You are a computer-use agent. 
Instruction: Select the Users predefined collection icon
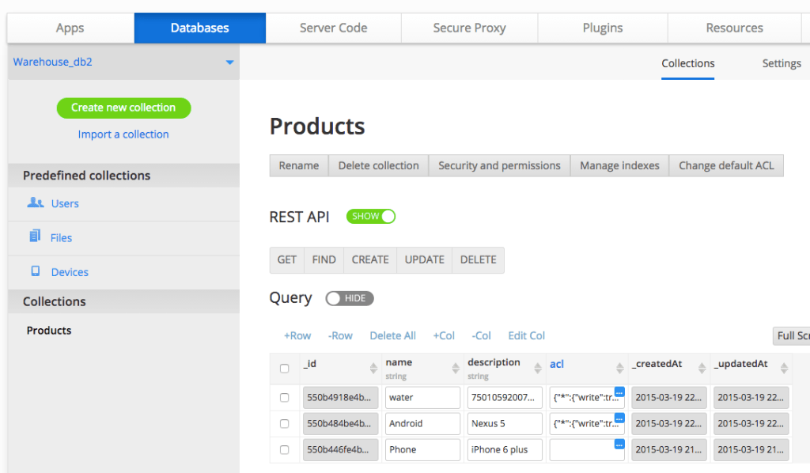pyautogui.click(x=34, y=203)
